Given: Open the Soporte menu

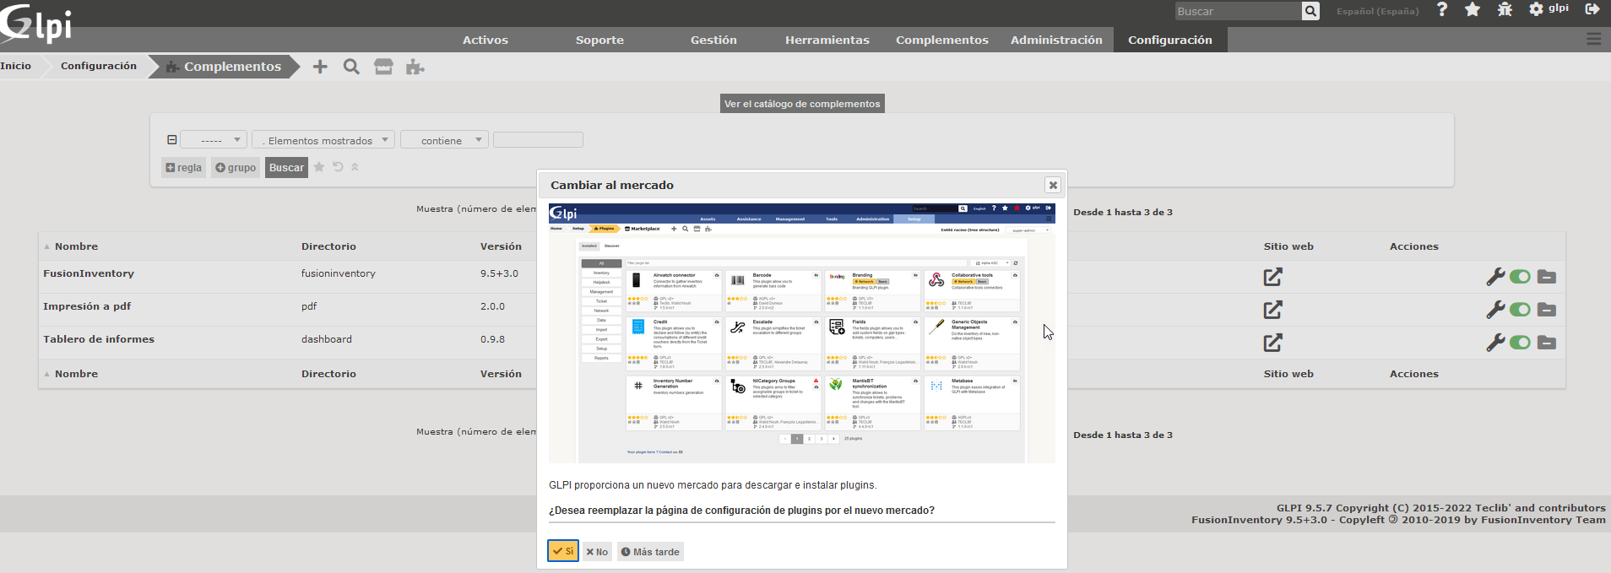Looking at the screenshot, I should pyautogui.click(x=599, y=40).
